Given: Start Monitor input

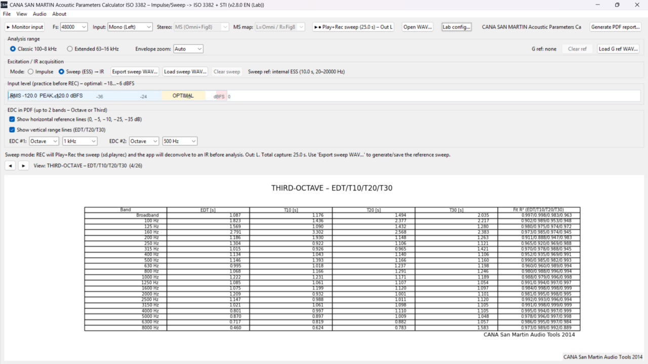Looking at the screenshot, I should pos(25,27).
